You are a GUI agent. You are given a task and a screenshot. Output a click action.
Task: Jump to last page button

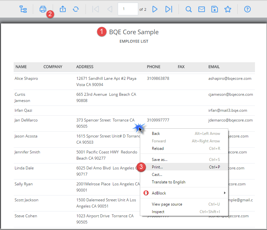[169, 9]
